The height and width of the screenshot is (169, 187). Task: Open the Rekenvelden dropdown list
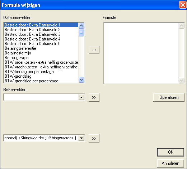pos(81,97)
